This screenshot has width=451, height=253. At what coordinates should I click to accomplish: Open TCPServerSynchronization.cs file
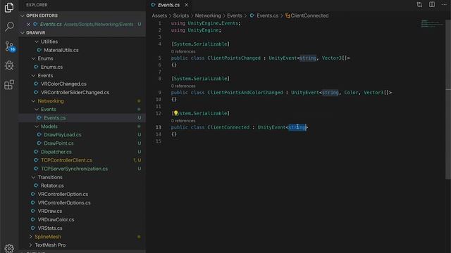coord(74,169)
